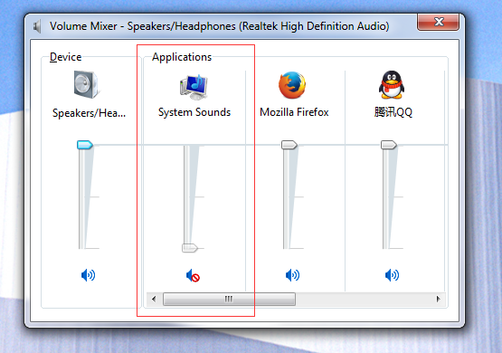
Task: Click the QQ volume slider handle
Action: (389, 145)
